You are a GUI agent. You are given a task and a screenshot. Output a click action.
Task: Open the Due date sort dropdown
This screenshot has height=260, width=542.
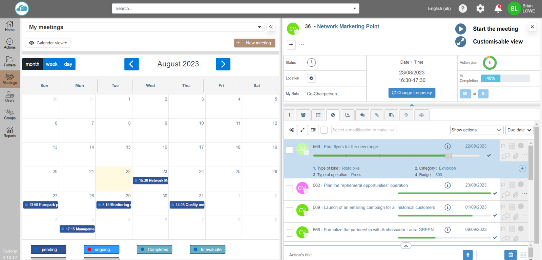(x=519, y=130)
